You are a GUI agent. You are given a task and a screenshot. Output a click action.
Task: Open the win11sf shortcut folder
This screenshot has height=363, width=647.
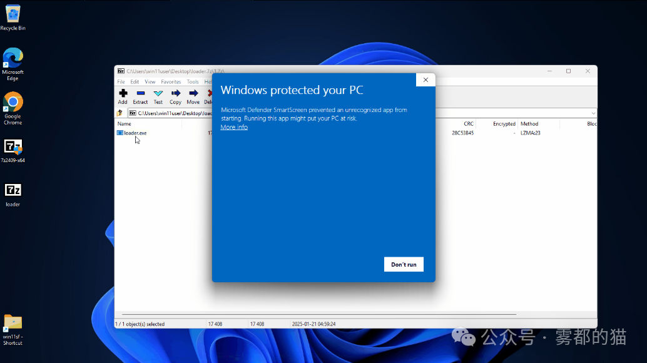point(13,330)
